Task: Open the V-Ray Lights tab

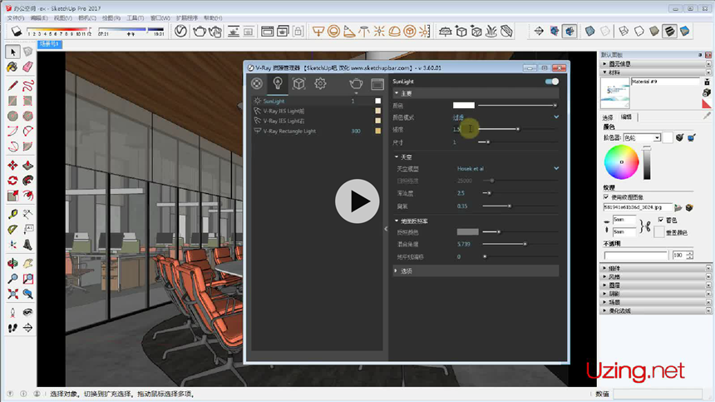Action: (x=278, y=83)
